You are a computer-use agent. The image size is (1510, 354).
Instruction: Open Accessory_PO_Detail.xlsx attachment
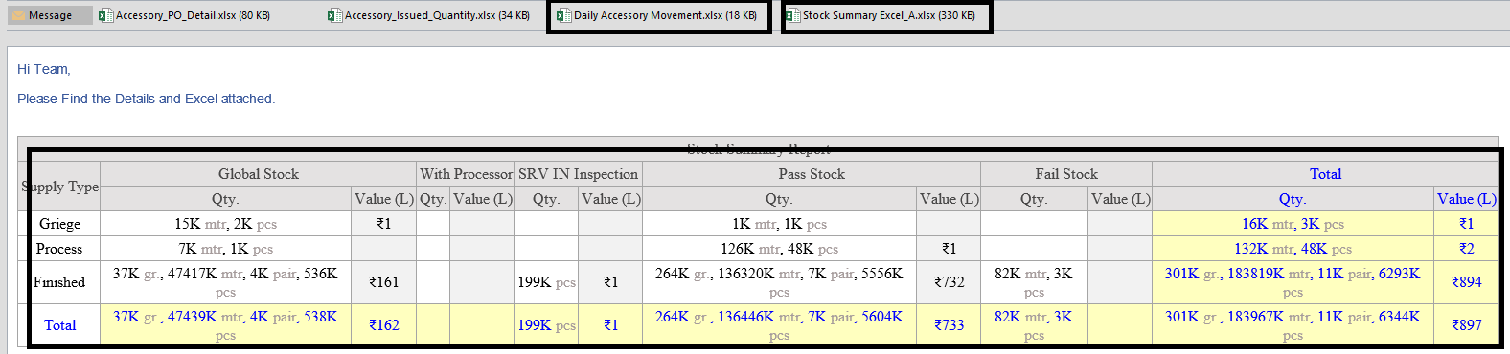(185, 15)
